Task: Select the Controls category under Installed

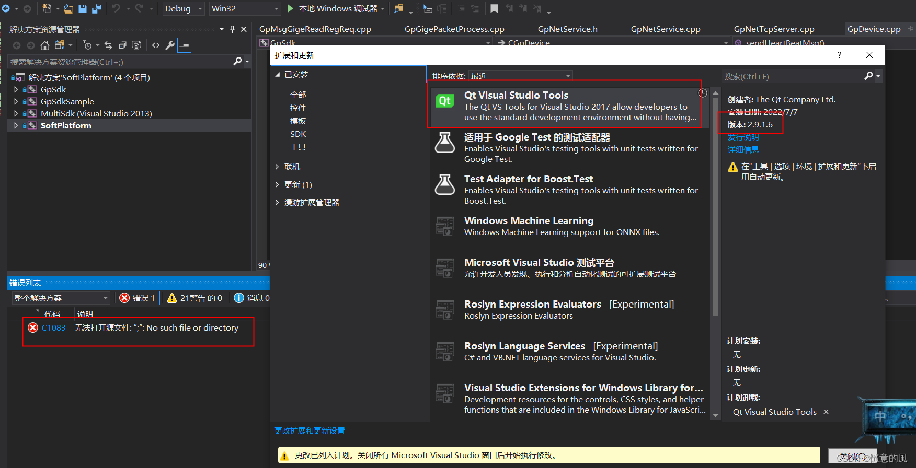Action: click(x=298, y=108)
